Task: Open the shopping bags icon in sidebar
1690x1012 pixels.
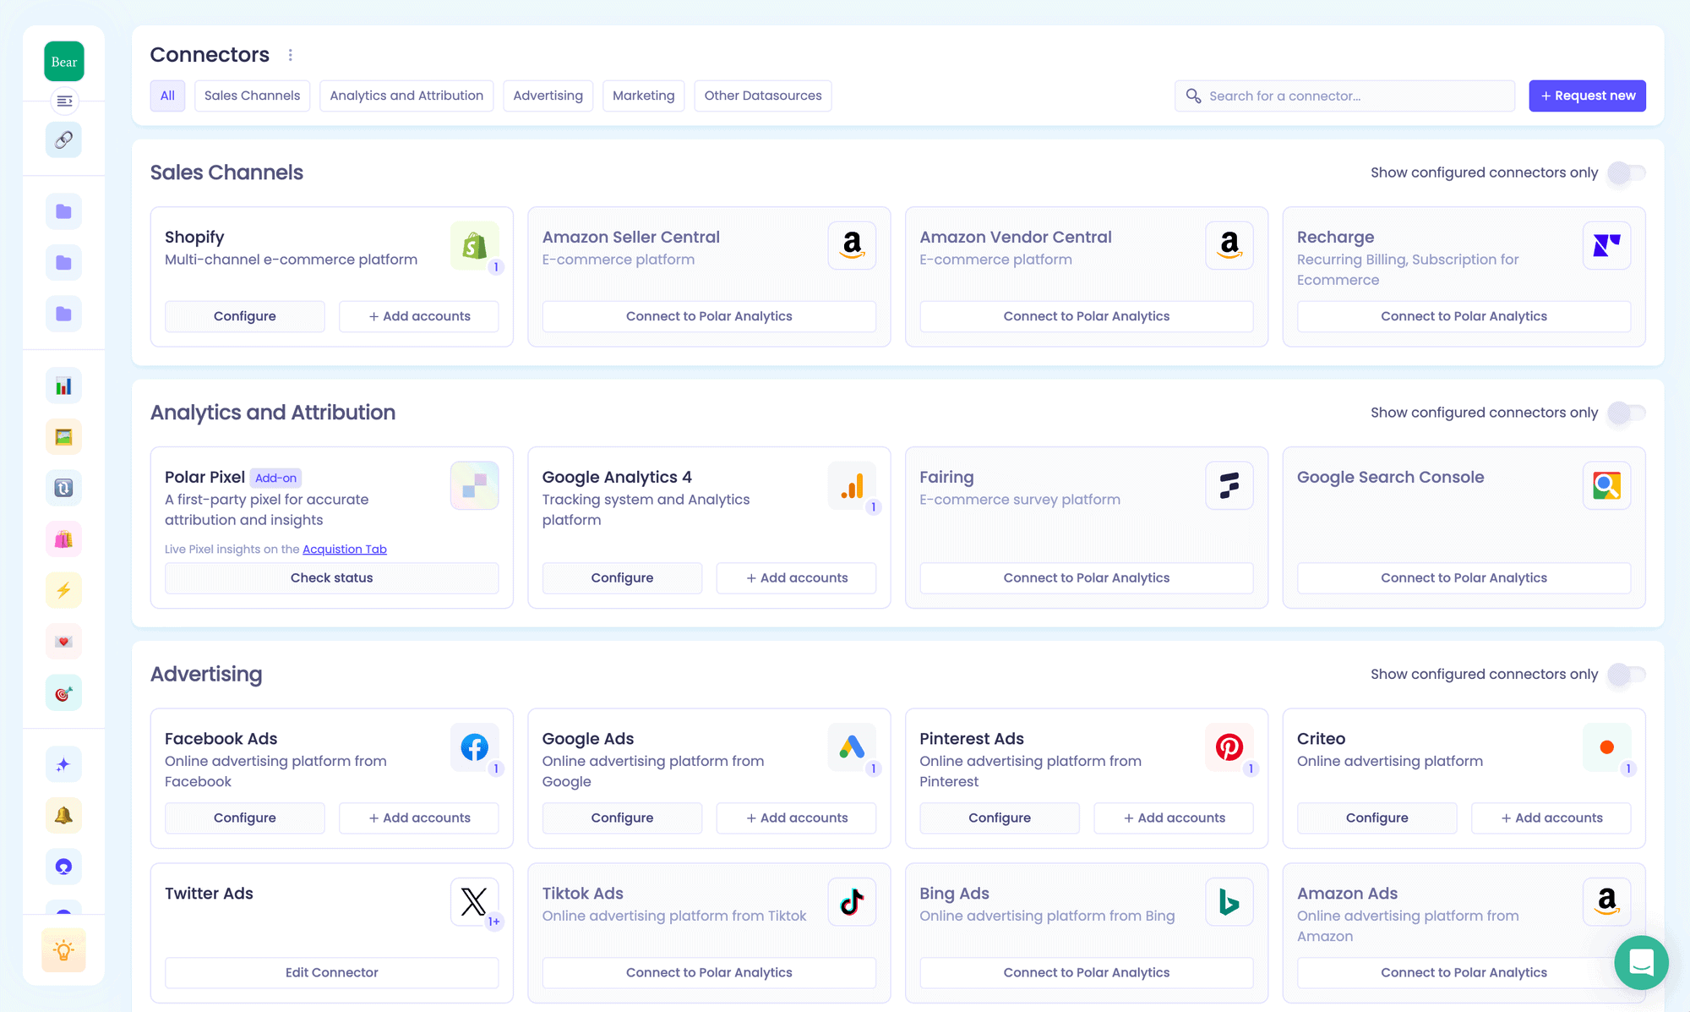Action: [63, 539]
